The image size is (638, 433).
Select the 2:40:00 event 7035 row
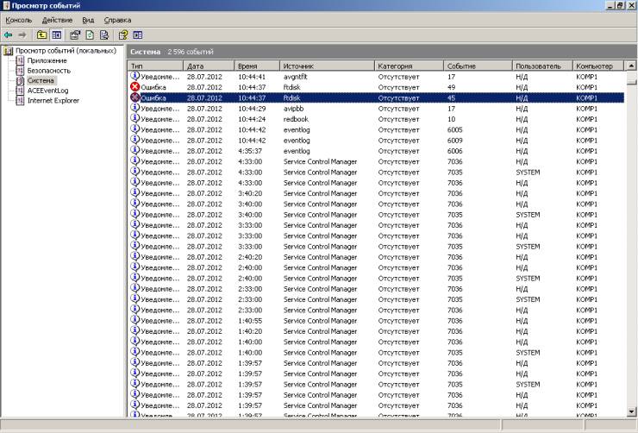tap(376, 278)
